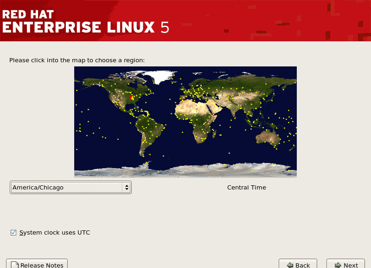
Task: Click the Central Time description label
Action: coord(246,188)
